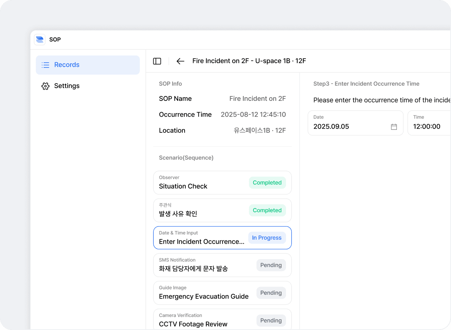Click the Records list icon in sidebar
Image resolution: width=451 pixels, height=330 pixels.
point(45,65)
